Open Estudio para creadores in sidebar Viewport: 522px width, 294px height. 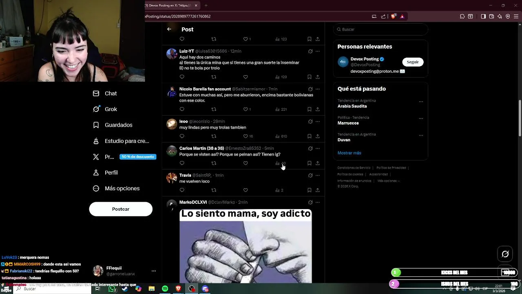(x=121, y=141)
